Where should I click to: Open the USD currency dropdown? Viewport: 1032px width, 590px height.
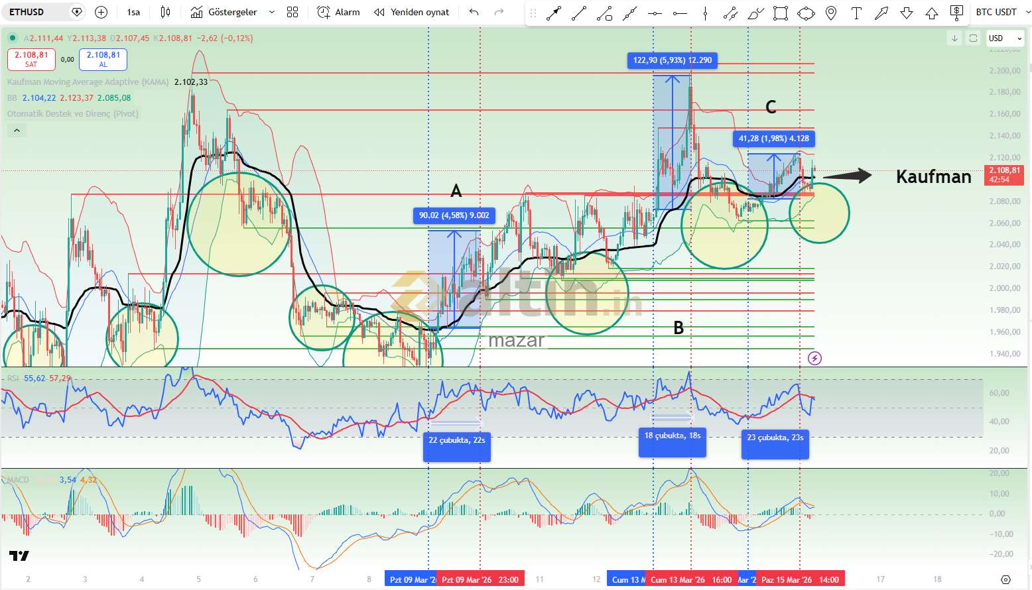pos(1005,38)
